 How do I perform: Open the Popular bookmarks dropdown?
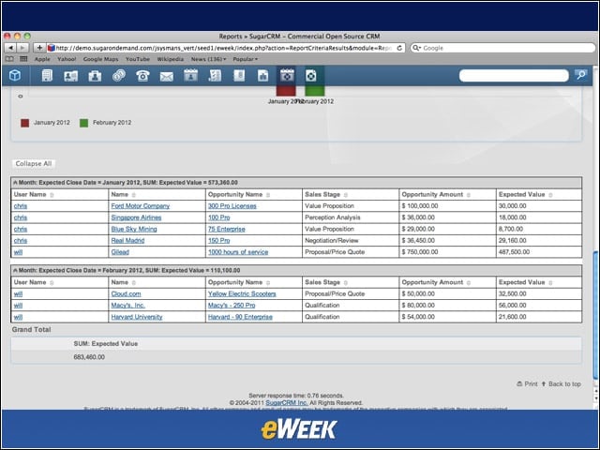245,59
